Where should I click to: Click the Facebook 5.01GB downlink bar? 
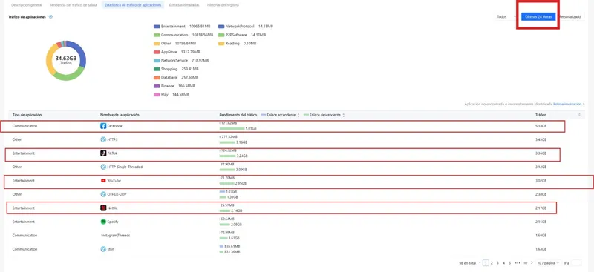tap(232, 129)
